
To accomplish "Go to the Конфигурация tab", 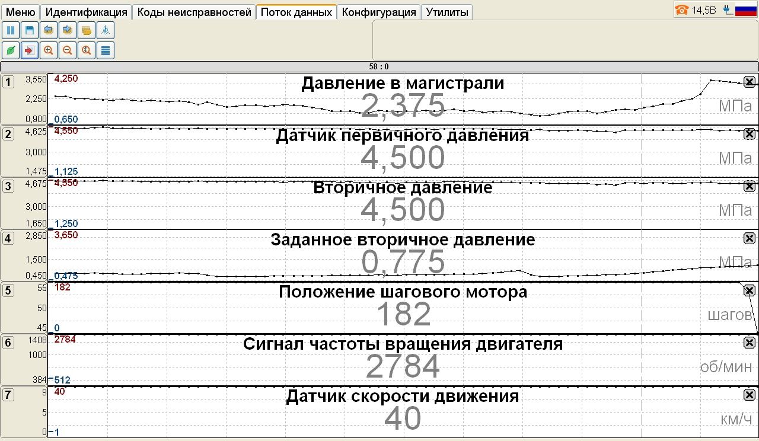I will point(379,12).
